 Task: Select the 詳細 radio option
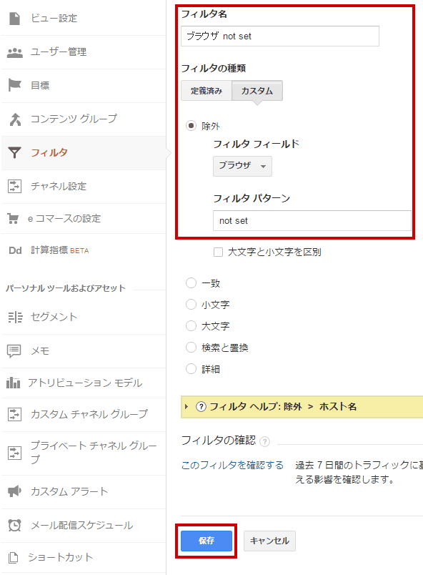191,368
